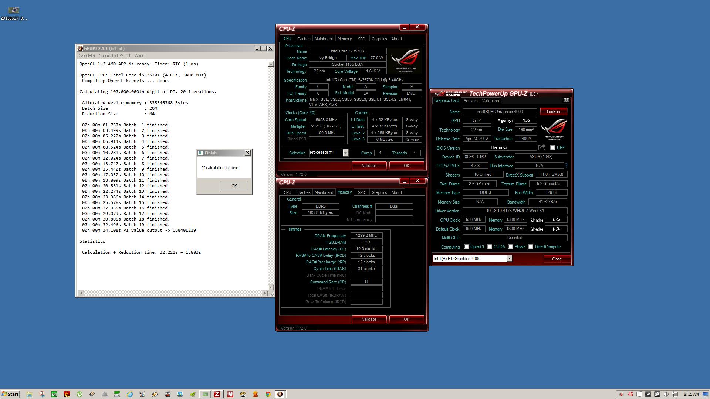Click the Windows logo tray icon
This screenshot has height=399, width=710.
pyautogui.click(x=639, y=394)
